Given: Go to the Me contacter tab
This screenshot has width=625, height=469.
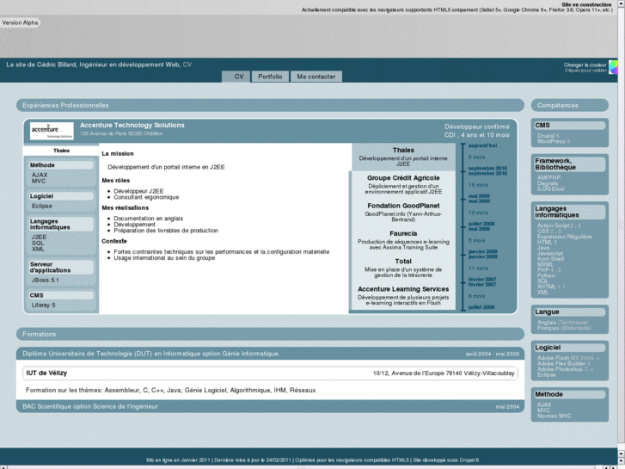Looking at the screenshot, I should (x=316, y=77).
